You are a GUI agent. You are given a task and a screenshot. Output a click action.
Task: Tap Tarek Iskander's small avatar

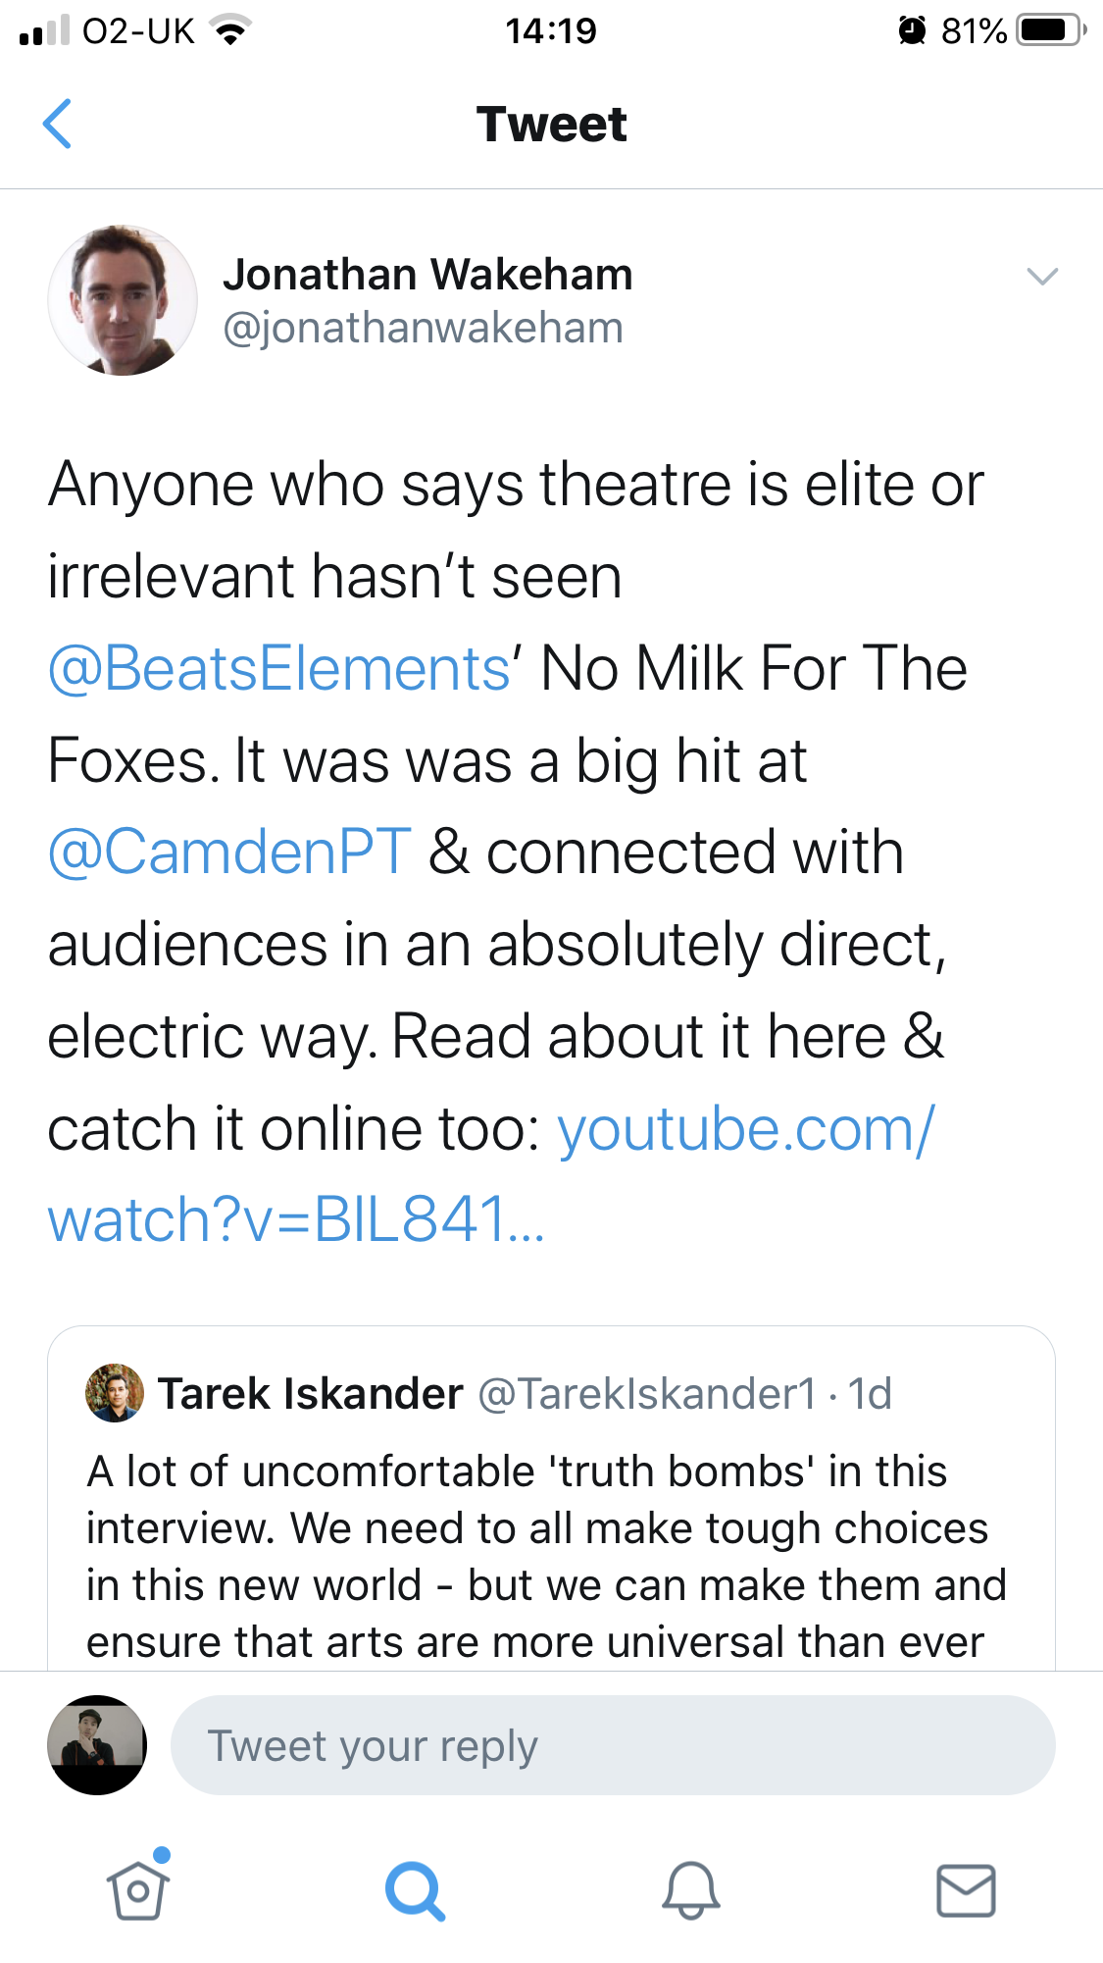(115, 1392)
